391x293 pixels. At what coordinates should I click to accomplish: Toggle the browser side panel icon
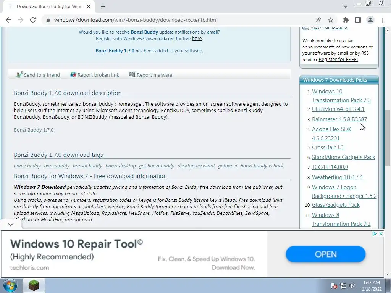pos(358,20)
